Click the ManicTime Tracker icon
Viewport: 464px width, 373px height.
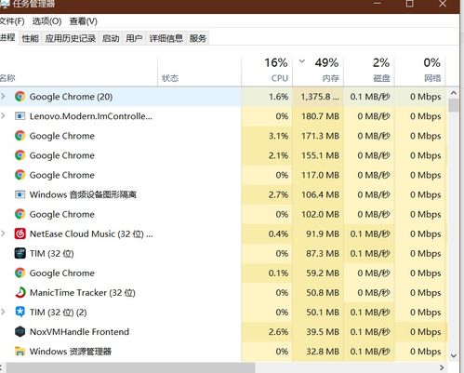click(20, 292)
